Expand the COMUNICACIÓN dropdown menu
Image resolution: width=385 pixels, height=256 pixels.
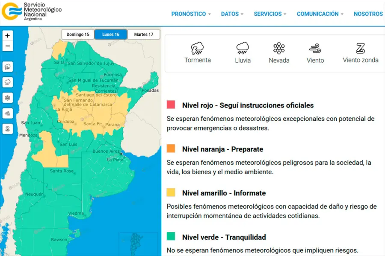pos(320,14)
